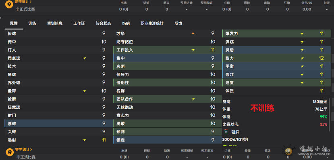This screenshot has height=160, width=334.
Task: Select the 传中 attribute row
Action: click(59, 42)
